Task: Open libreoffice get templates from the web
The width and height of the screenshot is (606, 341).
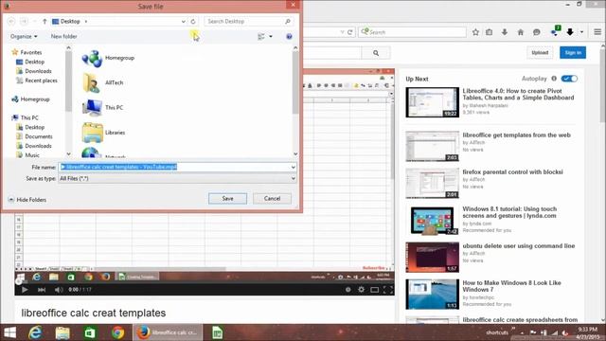Action: tap(516, 135)
